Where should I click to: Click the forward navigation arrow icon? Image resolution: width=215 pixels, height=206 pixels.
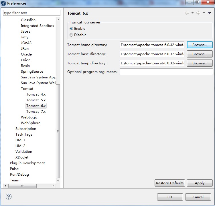point(198,13)
